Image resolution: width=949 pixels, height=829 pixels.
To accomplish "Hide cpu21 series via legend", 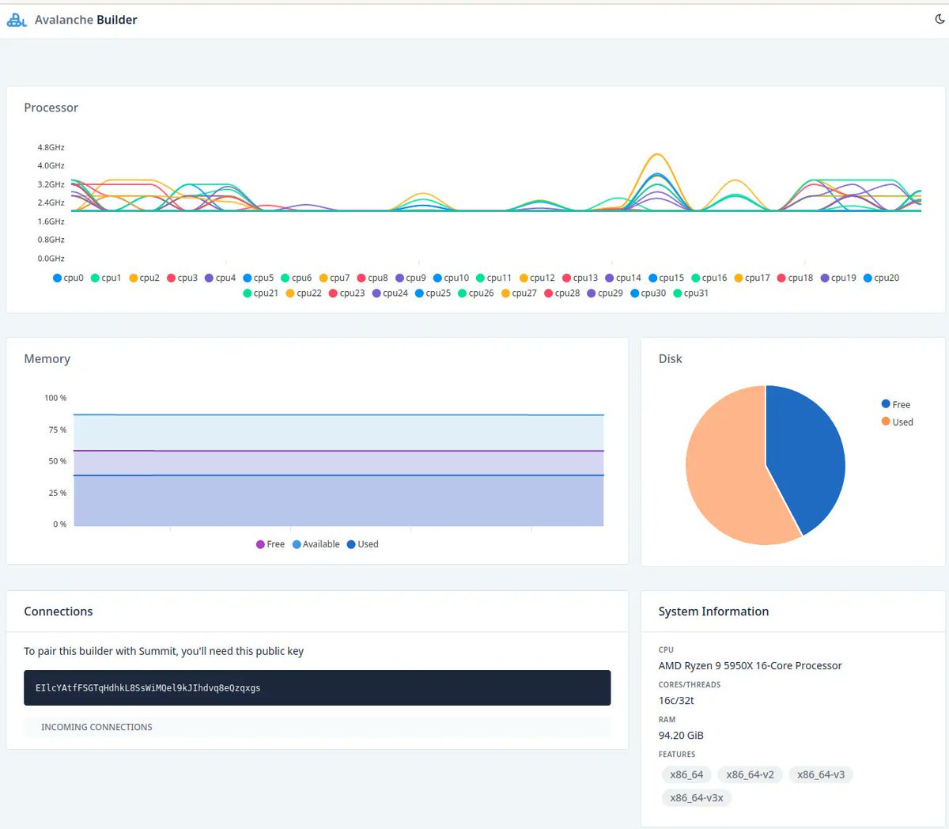I will (x=260, y=293).
